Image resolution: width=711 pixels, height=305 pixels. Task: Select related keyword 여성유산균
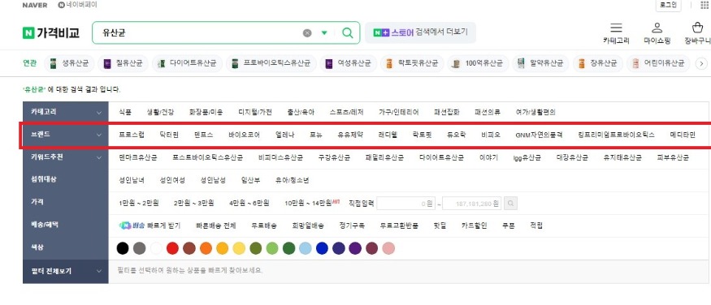tap(348, 64)
